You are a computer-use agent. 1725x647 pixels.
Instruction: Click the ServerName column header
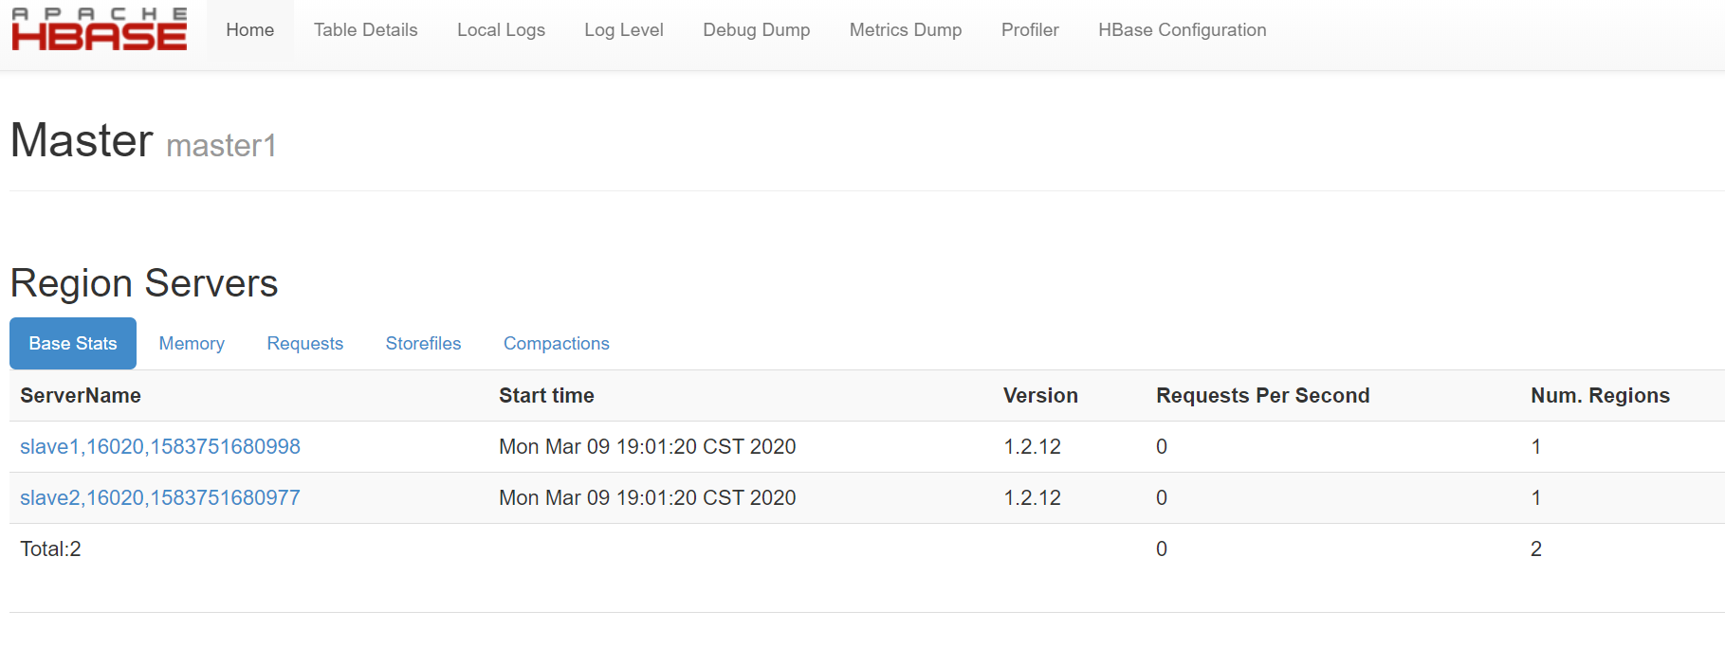(81, 396)
